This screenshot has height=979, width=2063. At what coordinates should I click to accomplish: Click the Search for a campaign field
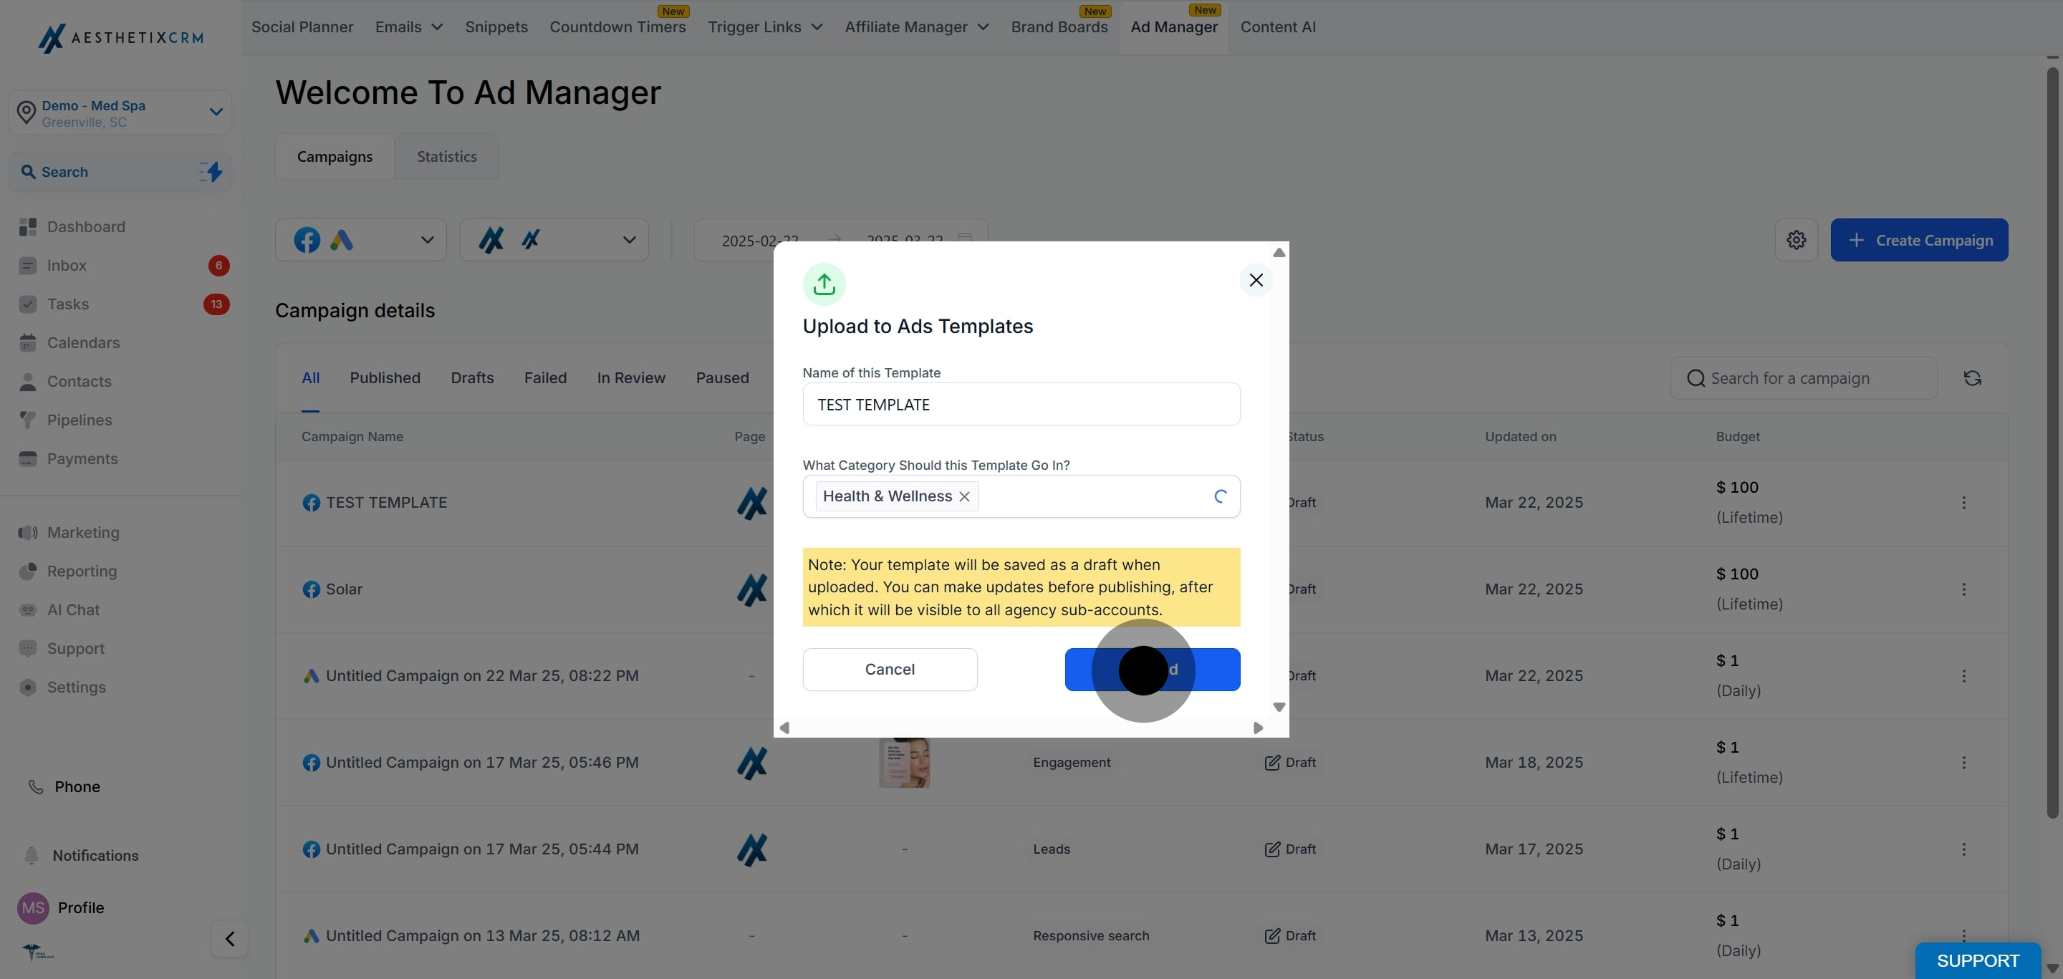click(x=1804, y=378)
